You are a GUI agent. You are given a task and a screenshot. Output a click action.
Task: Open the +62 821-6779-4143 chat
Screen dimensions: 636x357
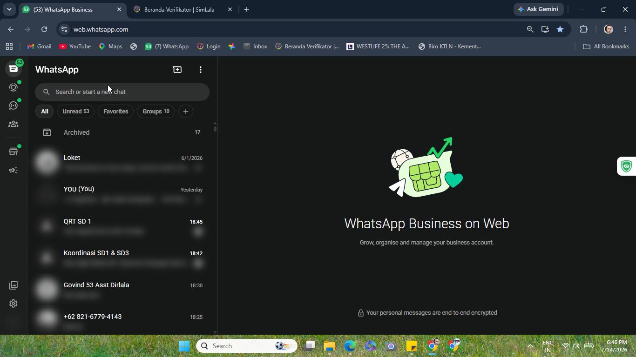[x=122, y=320]
